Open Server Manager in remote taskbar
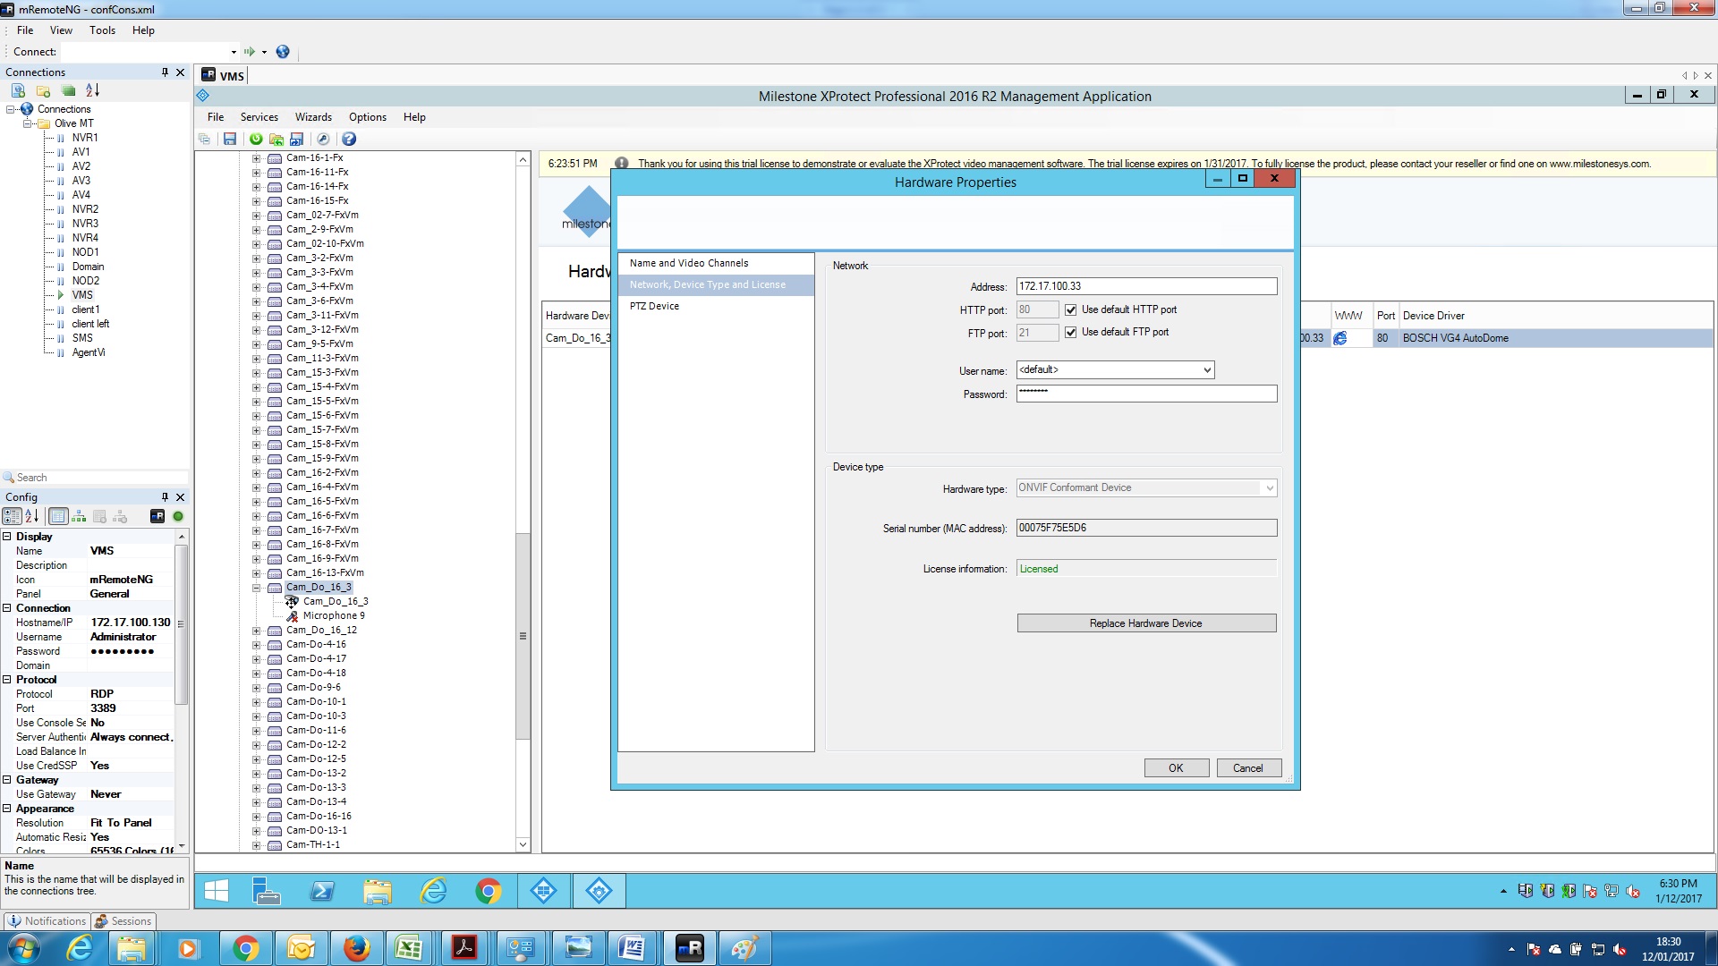Image resolution: width=1718 pixels, height=966 pixels. (267, 891)
